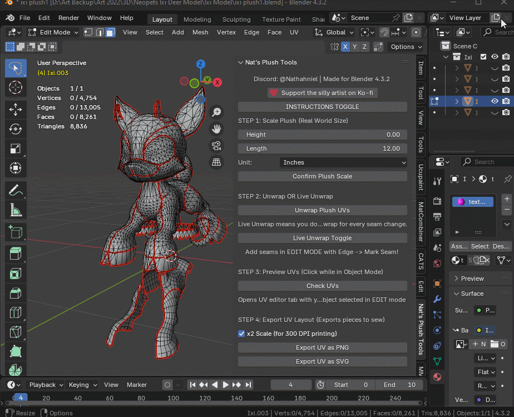Click the Length value slider field
This screenshot has height=417, width=514.
click(323, 148)
